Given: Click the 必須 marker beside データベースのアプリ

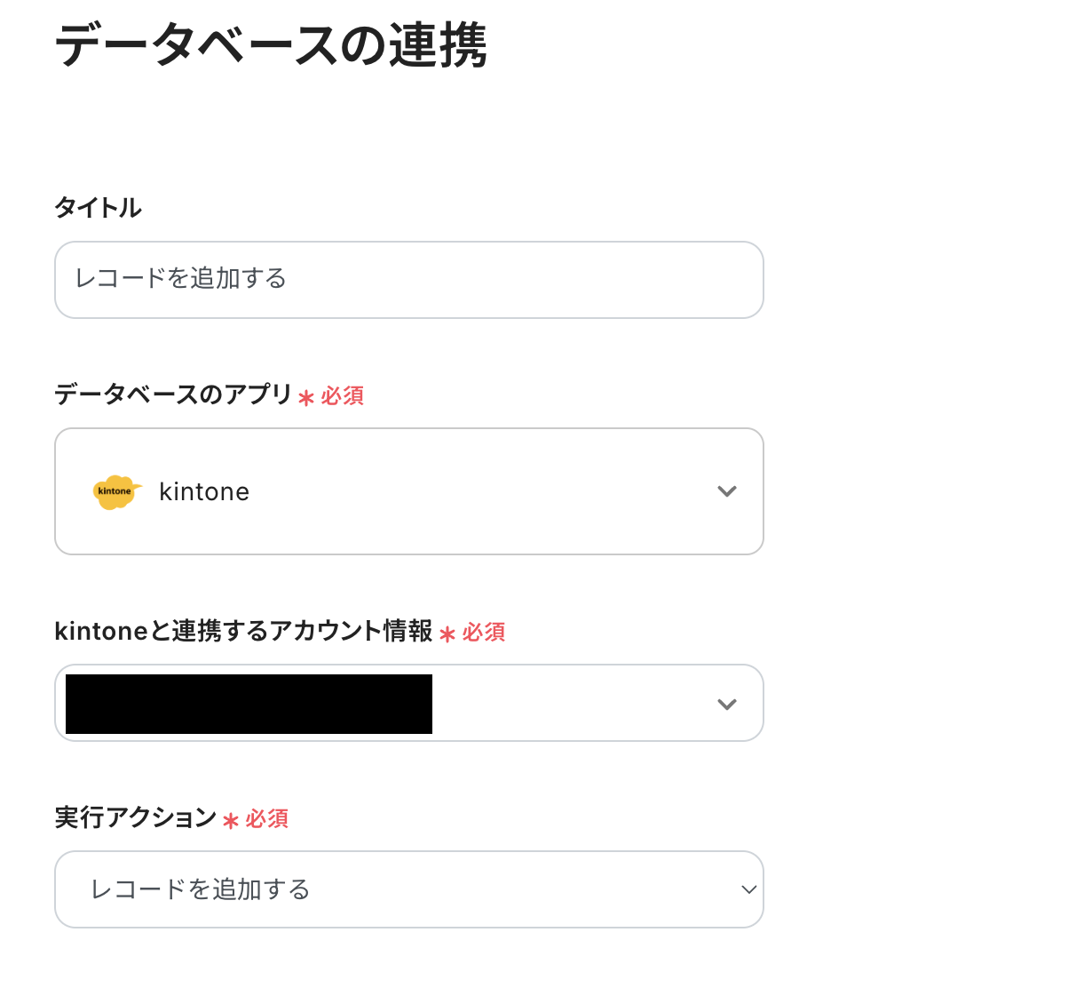Looking at the screenshot, I should coord(342,396).
